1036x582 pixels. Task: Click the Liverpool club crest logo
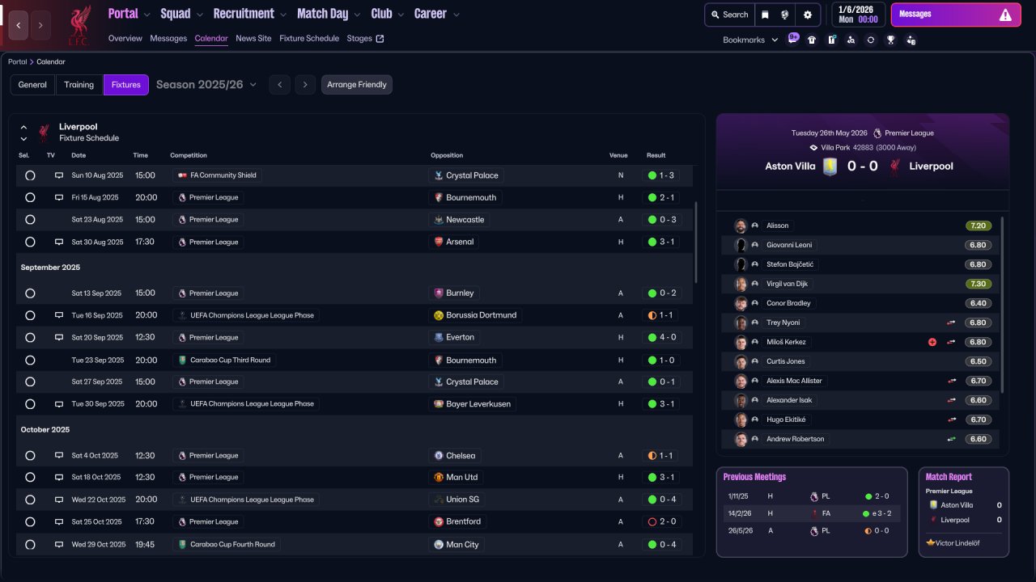79,25
